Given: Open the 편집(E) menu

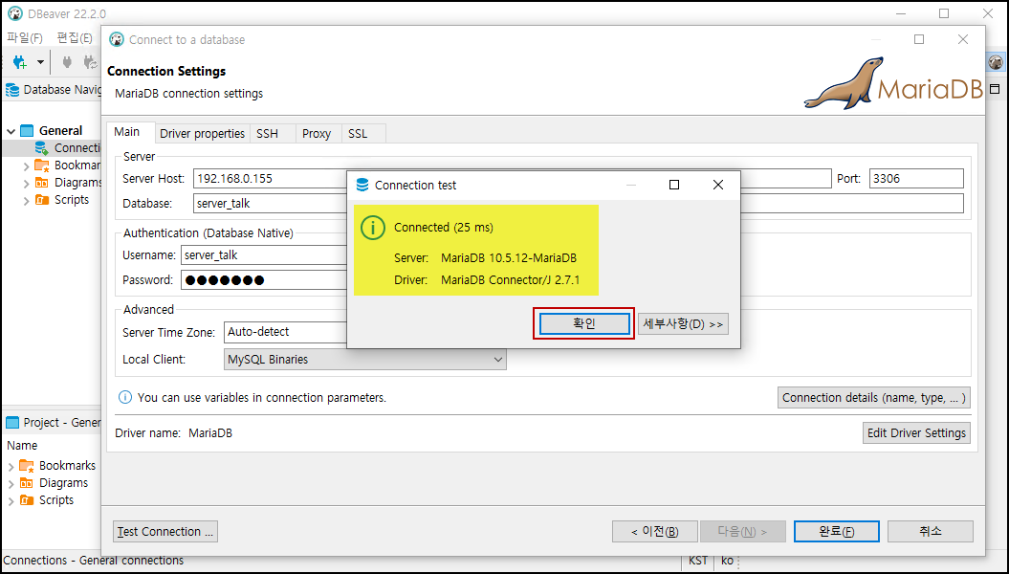Looking at the screenshot, I should pyautogui.click(x=74, y=38).
